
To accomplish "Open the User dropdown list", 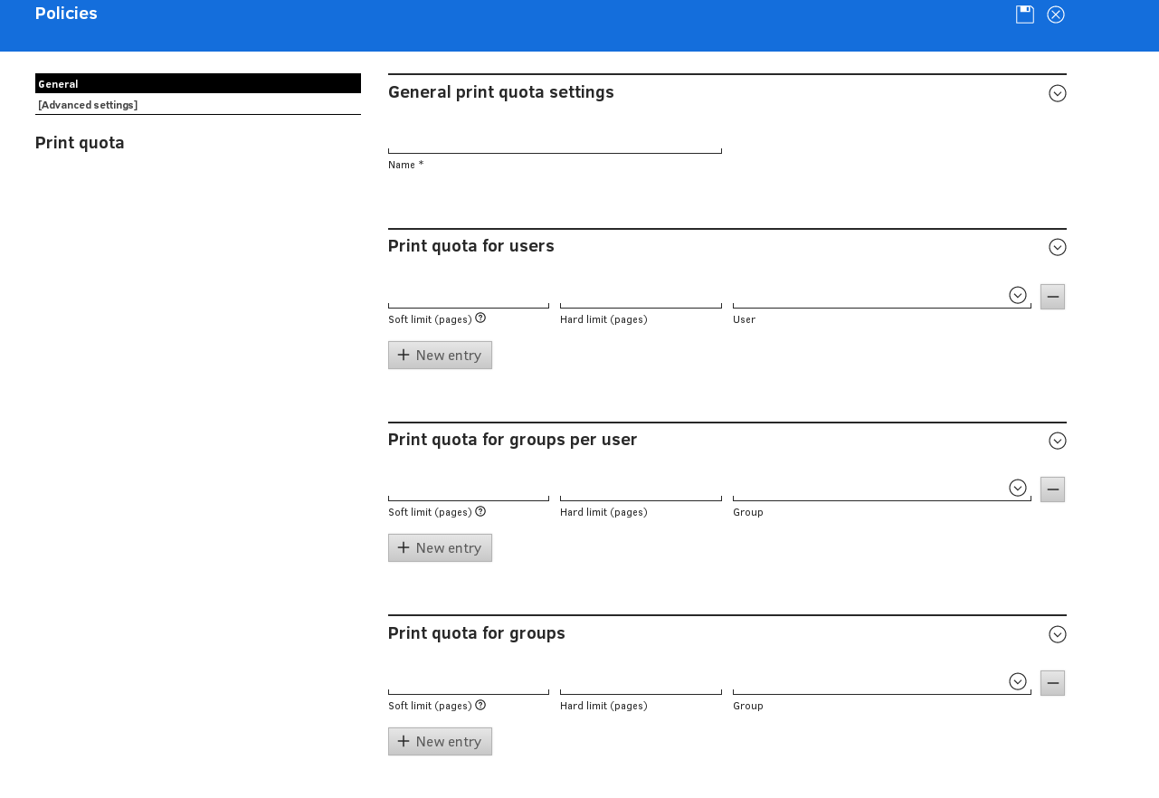I will (x=1017, y=295).
